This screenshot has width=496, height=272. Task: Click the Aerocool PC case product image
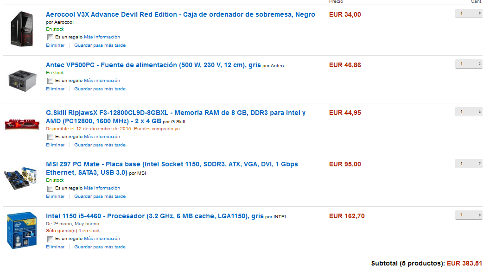tap(21, 29)
